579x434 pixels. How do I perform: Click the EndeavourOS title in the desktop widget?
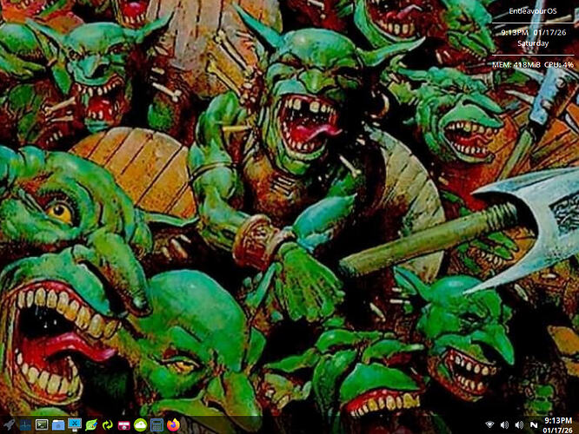534,10
